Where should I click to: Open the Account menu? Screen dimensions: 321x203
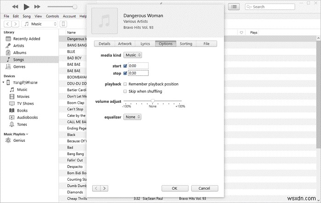[x=69, y=16]
